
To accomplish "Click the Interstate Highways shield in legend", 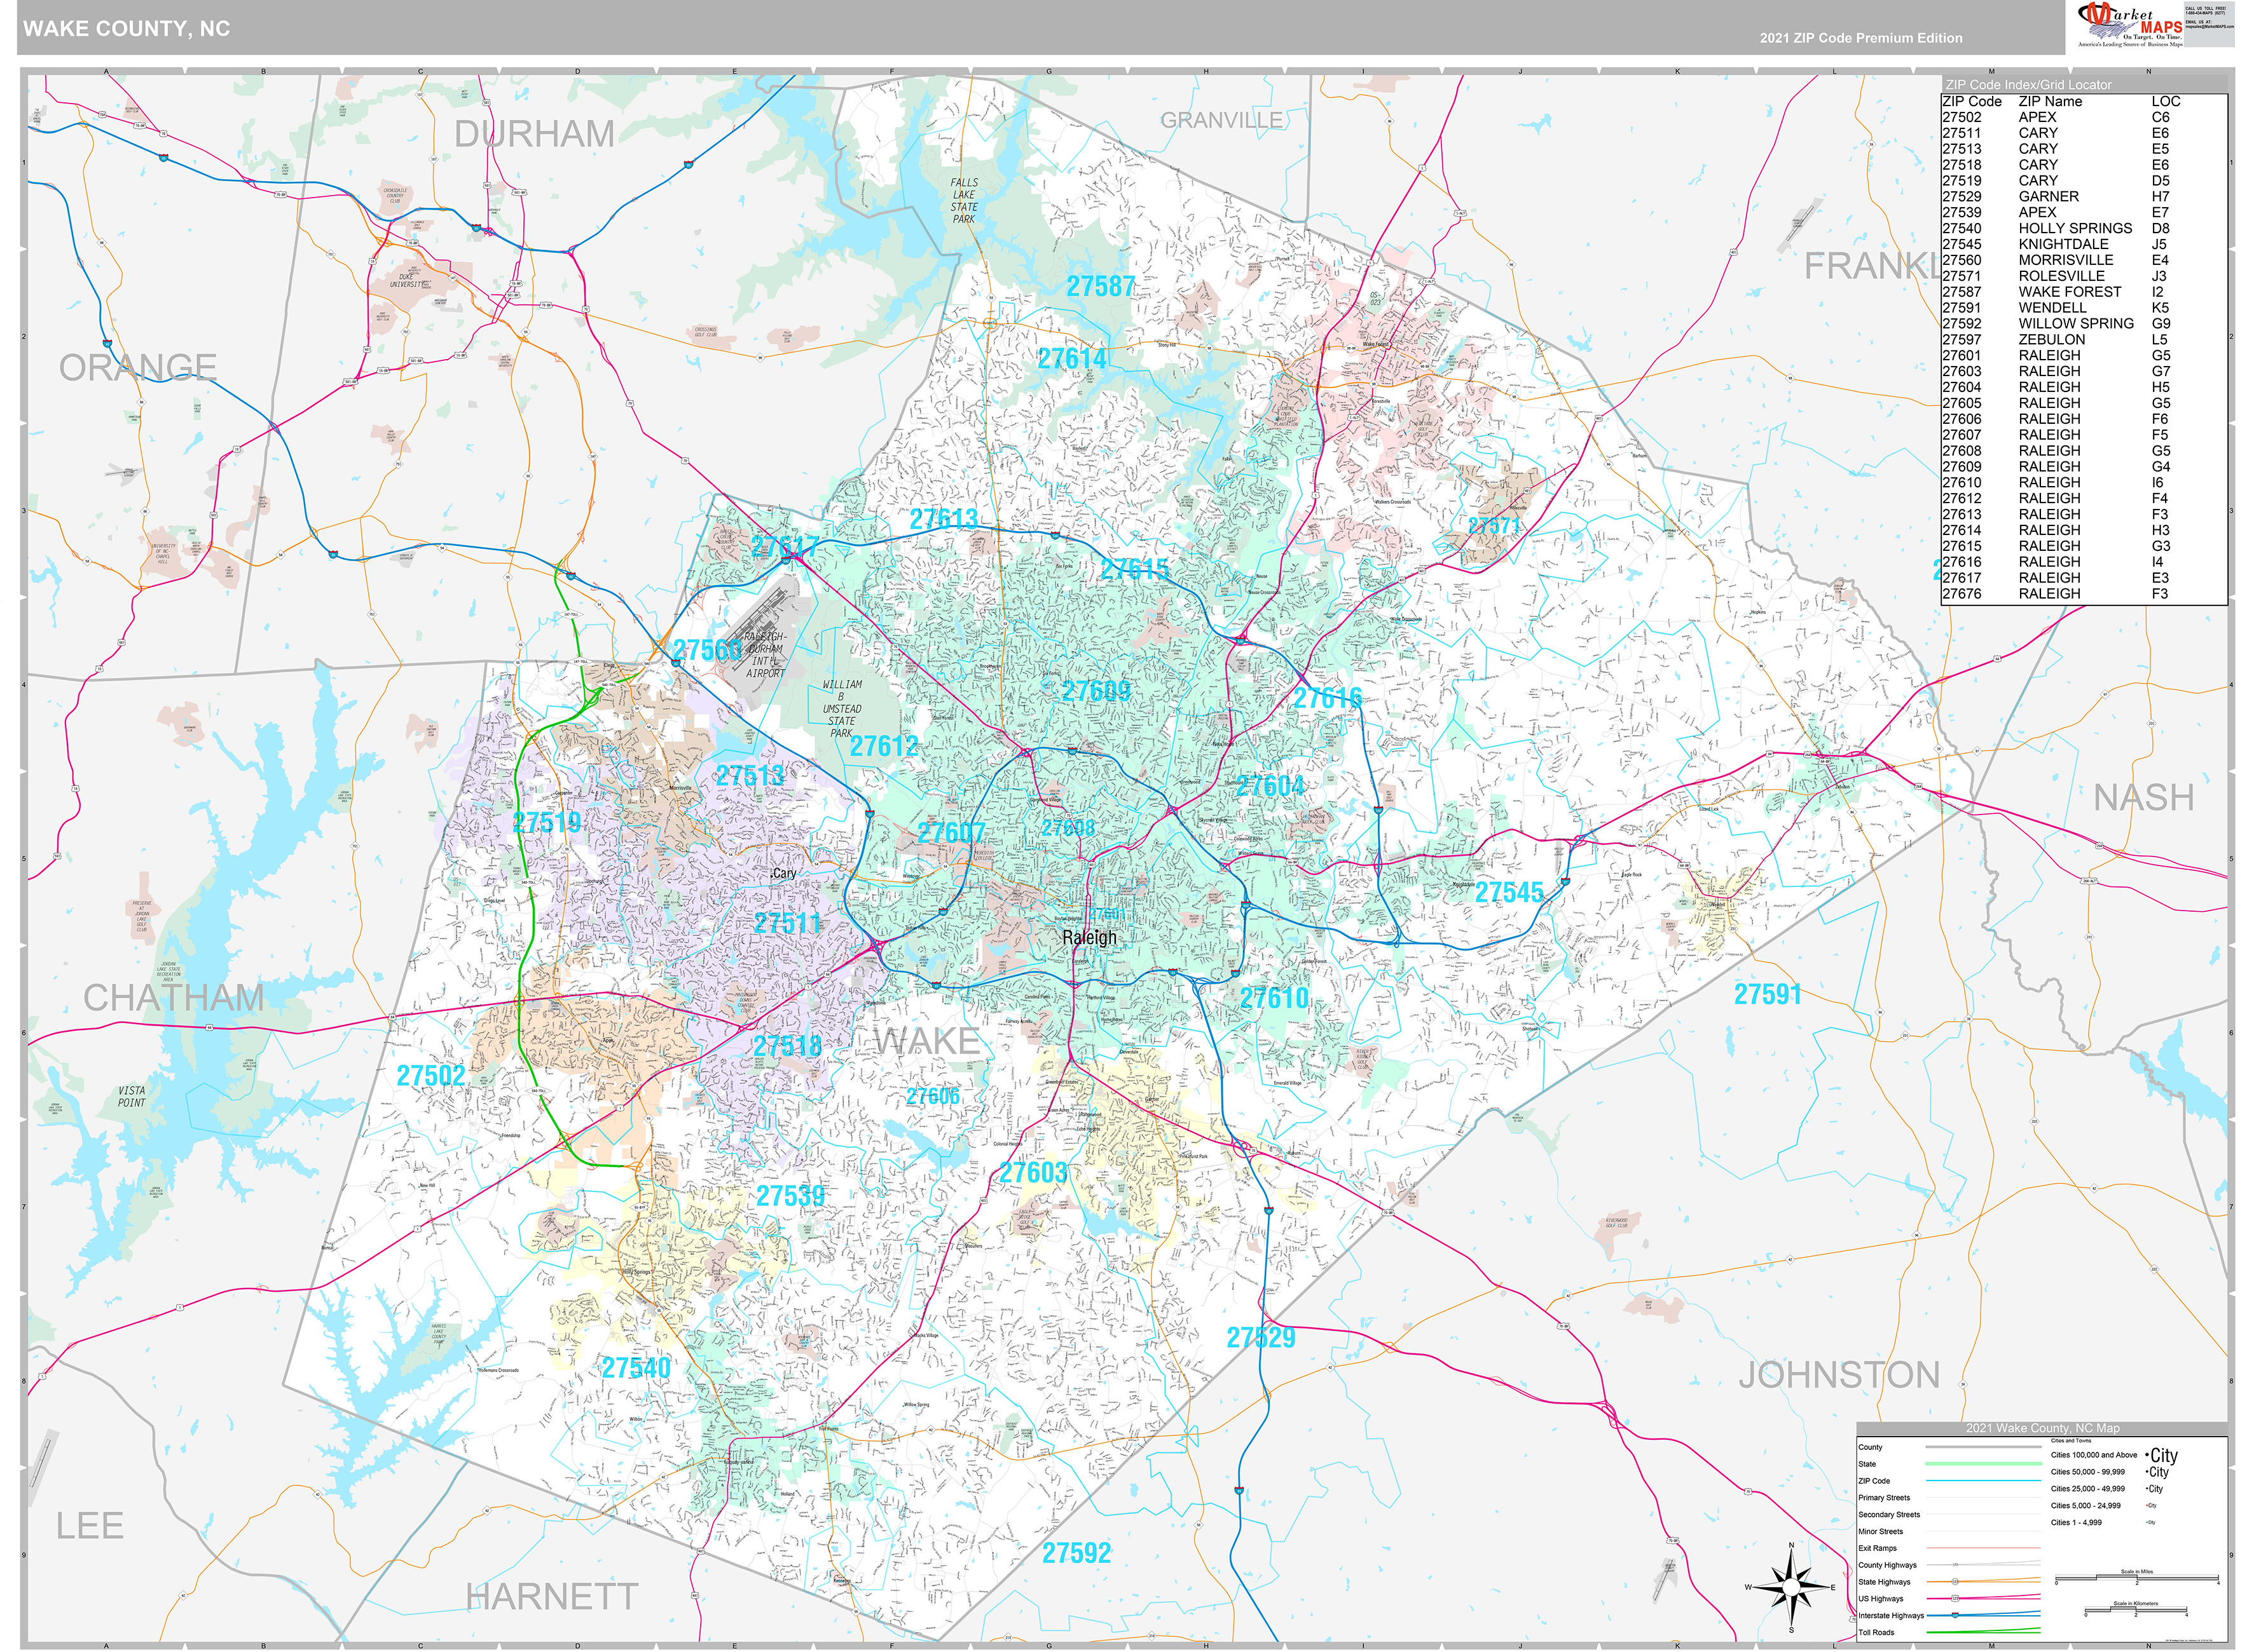I will coord(1956,1615).
